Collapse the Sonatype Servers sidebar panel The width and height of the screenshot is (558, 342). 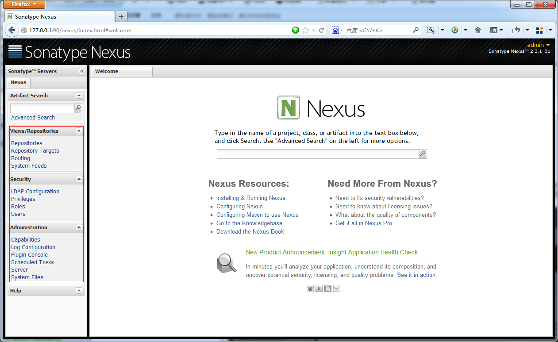tap(81, 71)
